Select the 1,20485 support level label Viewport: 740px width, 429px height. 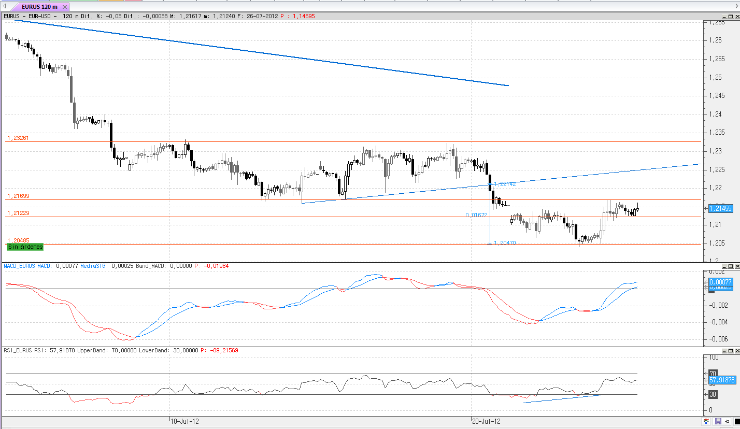point(18,240)
